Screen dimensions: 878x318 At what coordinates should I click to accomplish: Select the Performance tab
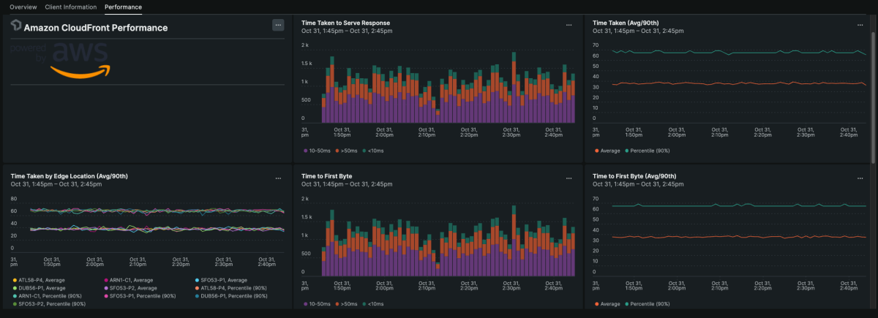123,7
